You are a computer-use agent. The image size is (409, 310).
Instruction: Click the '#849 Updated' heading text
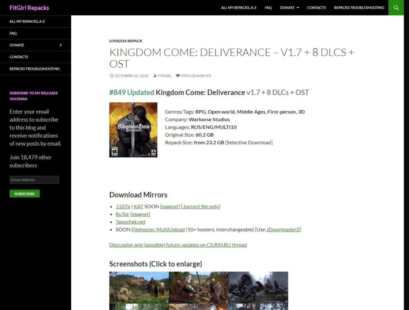(132, 92)
